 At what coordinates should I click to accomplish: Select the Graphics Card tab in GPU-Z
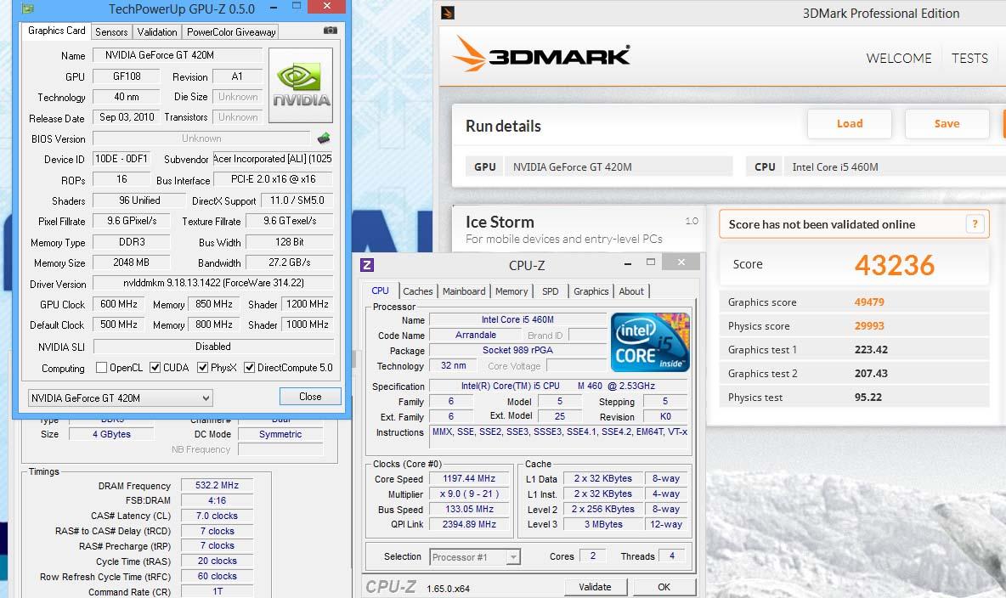[56, 31]
